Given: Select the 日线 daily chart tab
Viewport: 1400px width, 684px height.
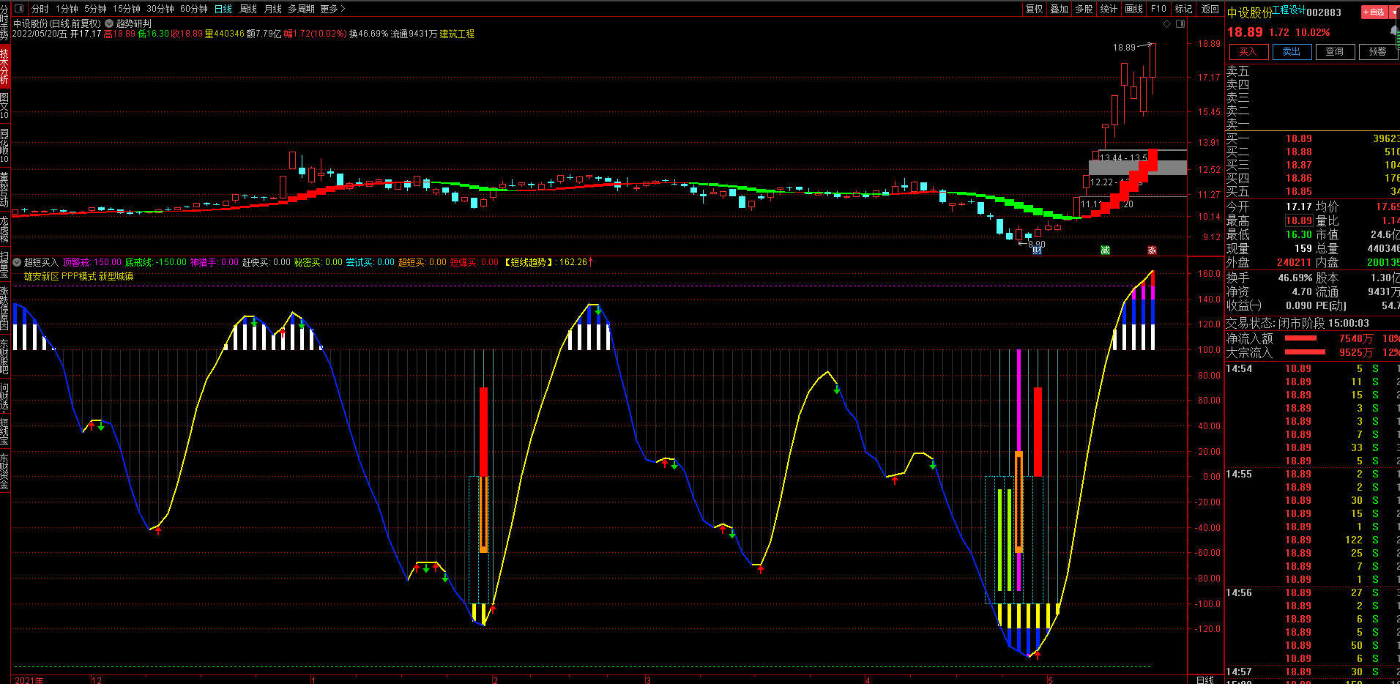Looking at the screenshot, I should point(223,9).
